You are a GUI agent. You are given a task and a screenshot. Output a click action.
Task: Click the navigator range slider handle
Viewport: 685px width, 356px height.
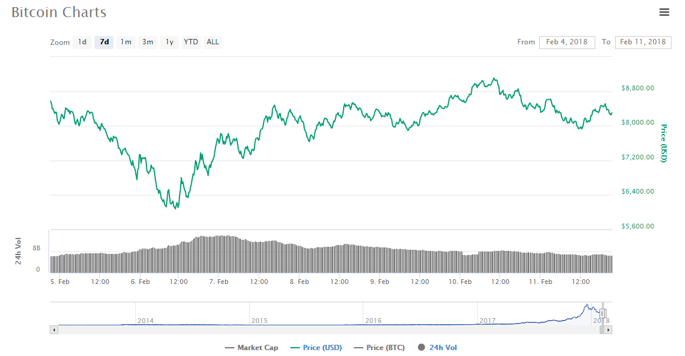[602, 312]
